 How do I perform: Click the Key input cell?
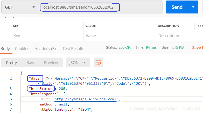tap(47, 36)
